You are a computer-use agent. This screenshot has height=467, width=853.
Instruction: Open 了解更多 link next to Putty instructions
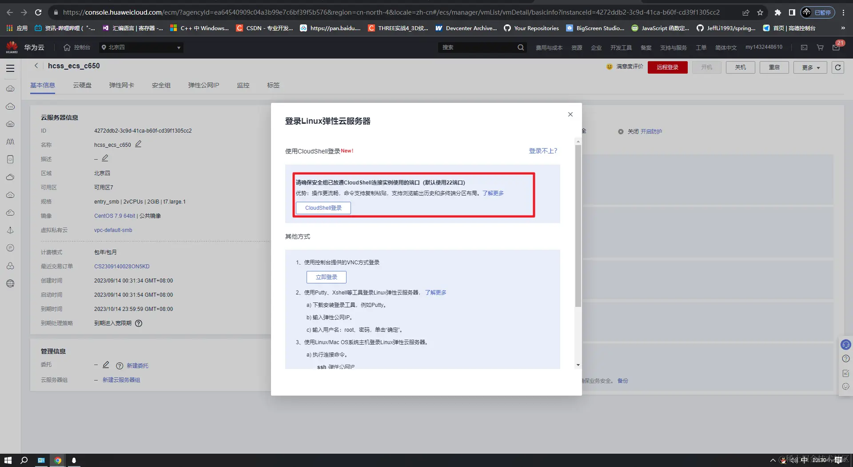pos(436,293)
